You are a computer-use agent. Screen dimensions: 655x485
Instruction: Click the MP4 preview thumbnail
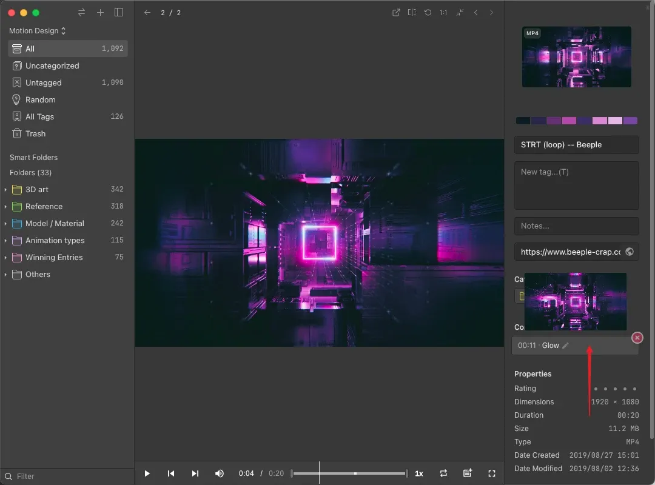[x=577, y=57]
